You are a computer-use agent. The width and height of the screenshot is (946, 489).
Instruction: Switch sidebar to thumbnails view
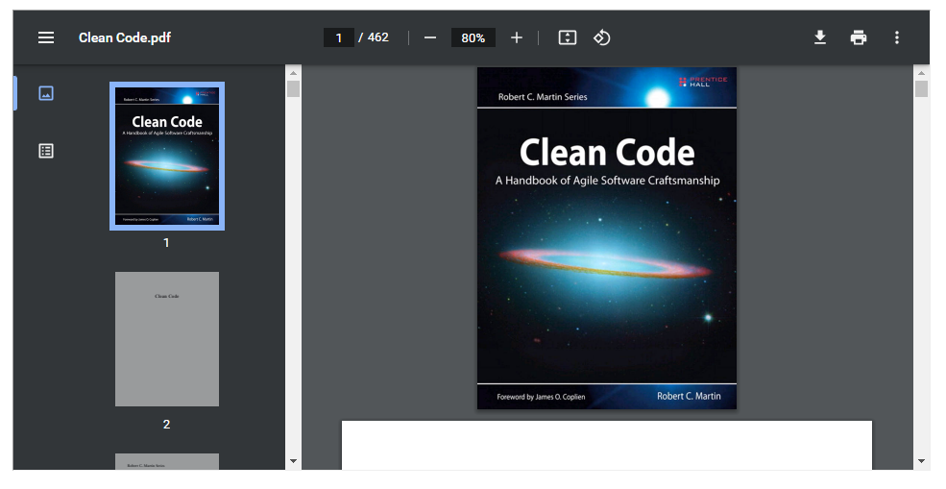click(46, 93)
